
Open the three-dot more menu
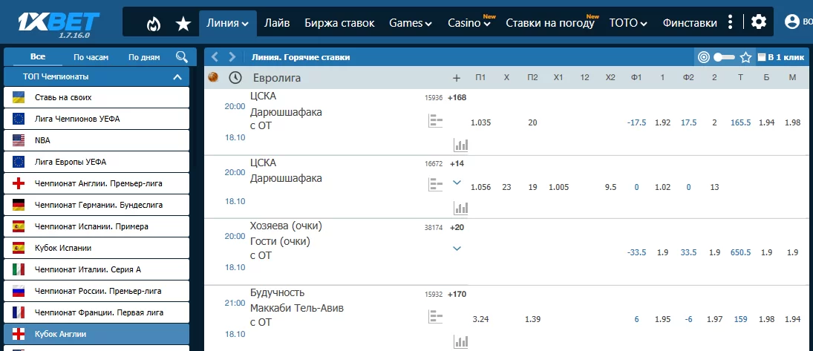pos(731,22)
